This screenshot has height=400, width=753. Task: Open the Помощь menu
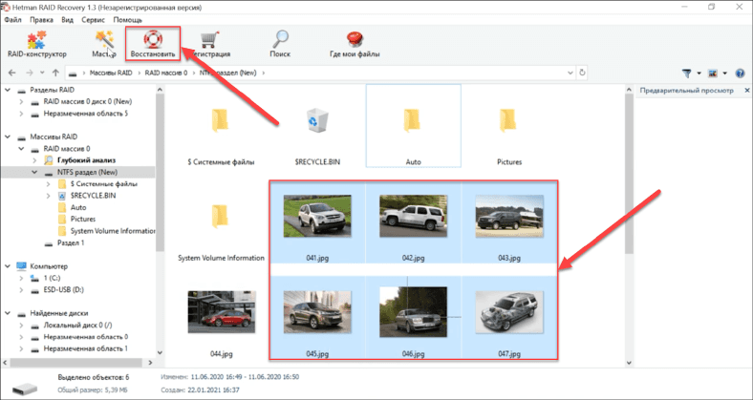point(128,20)
